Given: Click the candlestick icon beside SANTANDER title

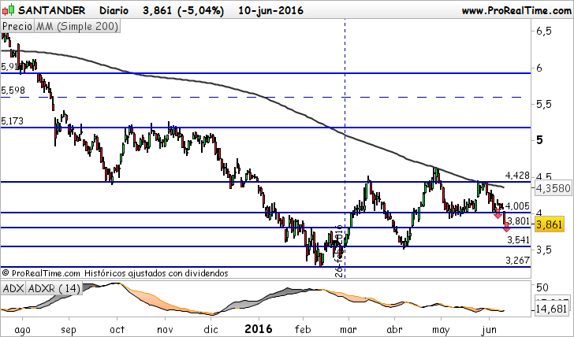Looking at the screenshot, I should pos(8,10).
